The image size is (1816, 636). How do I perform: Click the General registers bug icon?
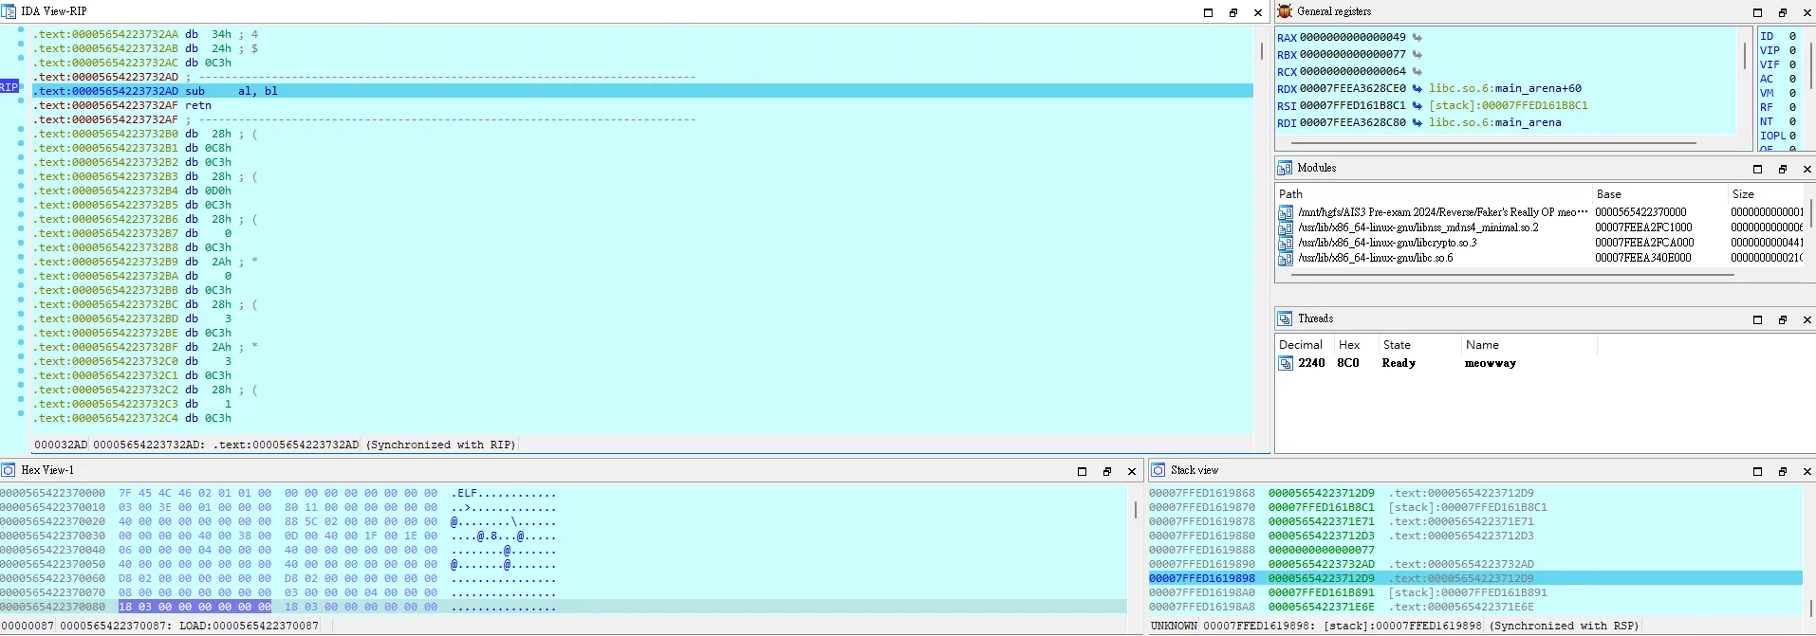point(1285,11)
